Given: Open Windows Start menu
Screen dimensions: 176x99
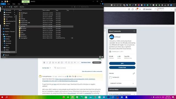Looking at the screenshot, I should coord(2,97).
